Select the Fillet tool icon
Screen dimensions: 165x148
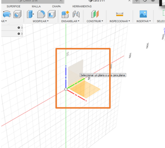pyautogui.click(x=41, y=14)
